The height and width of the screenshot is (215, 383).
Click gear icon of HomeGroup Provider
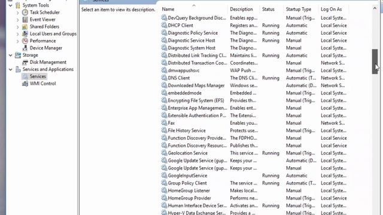(x=164, y=198)
